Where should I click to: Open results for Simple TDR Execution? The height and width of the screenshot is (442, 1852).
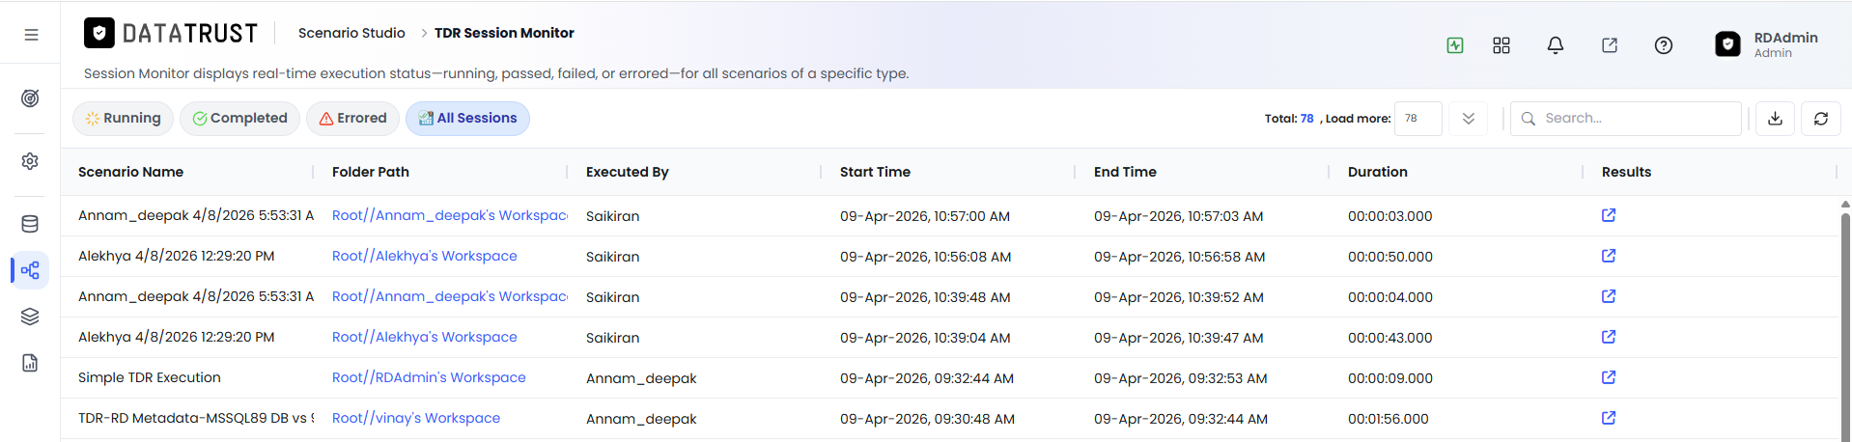[x=1609, y=377]
